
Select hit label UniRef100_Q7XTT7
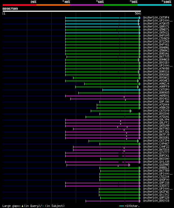pos(156,153)
